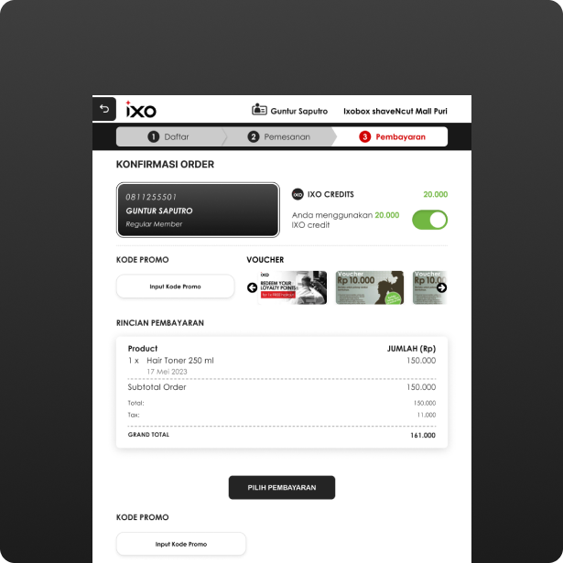The height and width of the screenshot is (563, 563).
Task: Select step 3 Pembayaran
Action: tap(392, 136)
